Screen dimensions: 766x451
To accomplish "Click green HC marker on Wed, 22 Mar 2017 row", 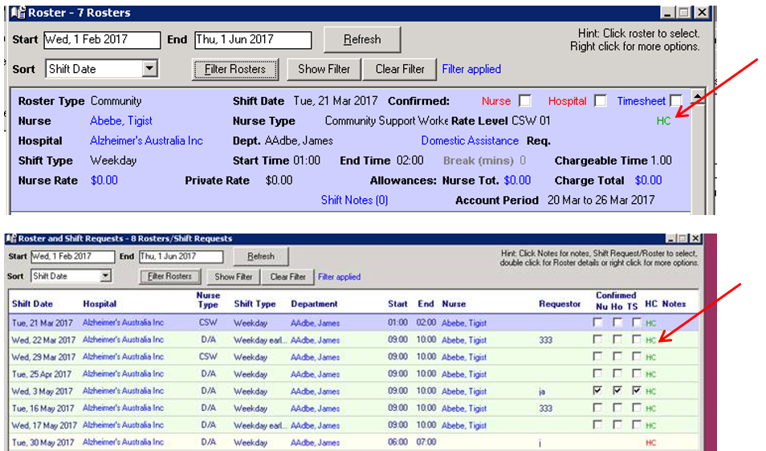I will (650, 339).
